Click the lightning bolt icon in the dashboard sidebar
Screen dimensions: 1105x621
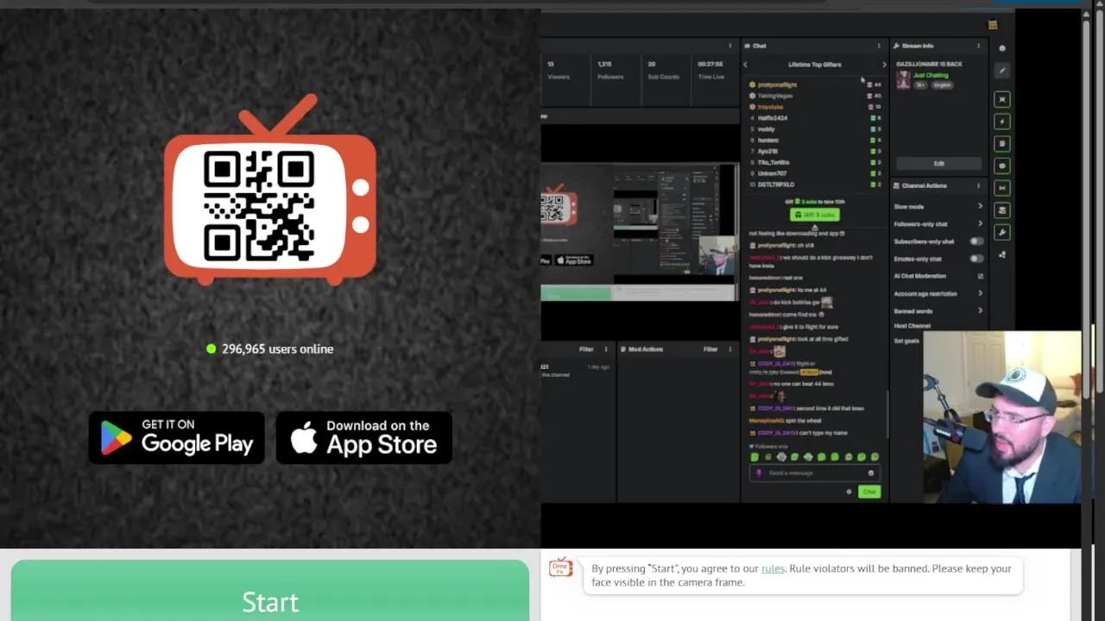[1002, 122]
